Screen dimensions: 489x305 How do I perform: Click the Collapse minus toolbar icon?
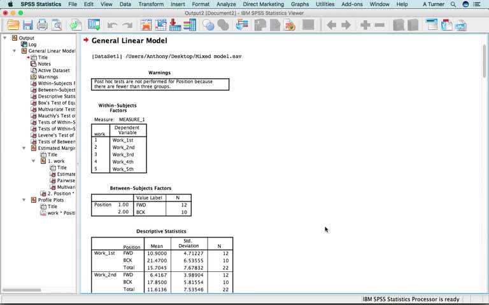click(x=379, y=25)
